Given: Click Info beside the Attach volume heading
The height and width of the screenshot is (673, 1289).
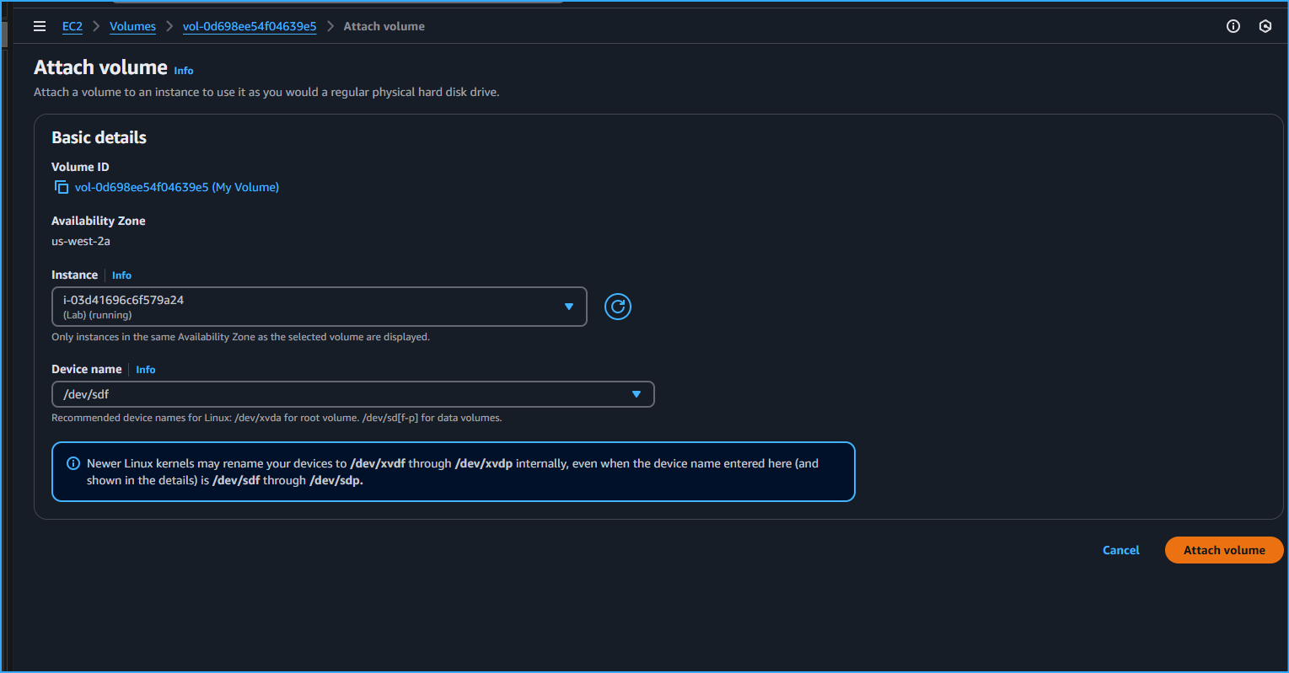Looking at the screenshot, I should click(x=183, y=71).
